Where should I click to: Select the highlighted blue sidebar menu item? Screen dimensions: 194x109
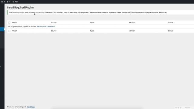pyautogui.click(x=2, y=29)
